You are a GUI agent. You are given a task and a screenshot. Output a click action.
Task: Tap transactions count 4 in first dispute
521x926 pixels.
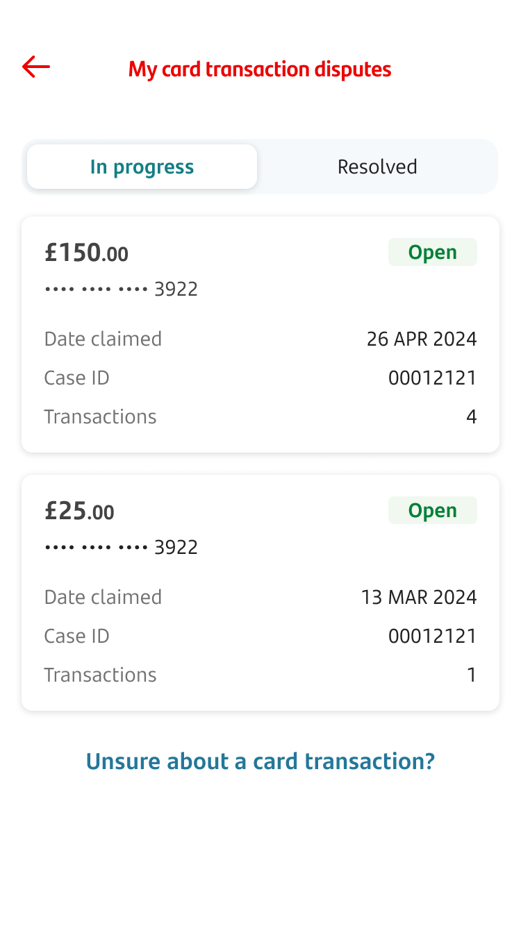click(471, 416)
